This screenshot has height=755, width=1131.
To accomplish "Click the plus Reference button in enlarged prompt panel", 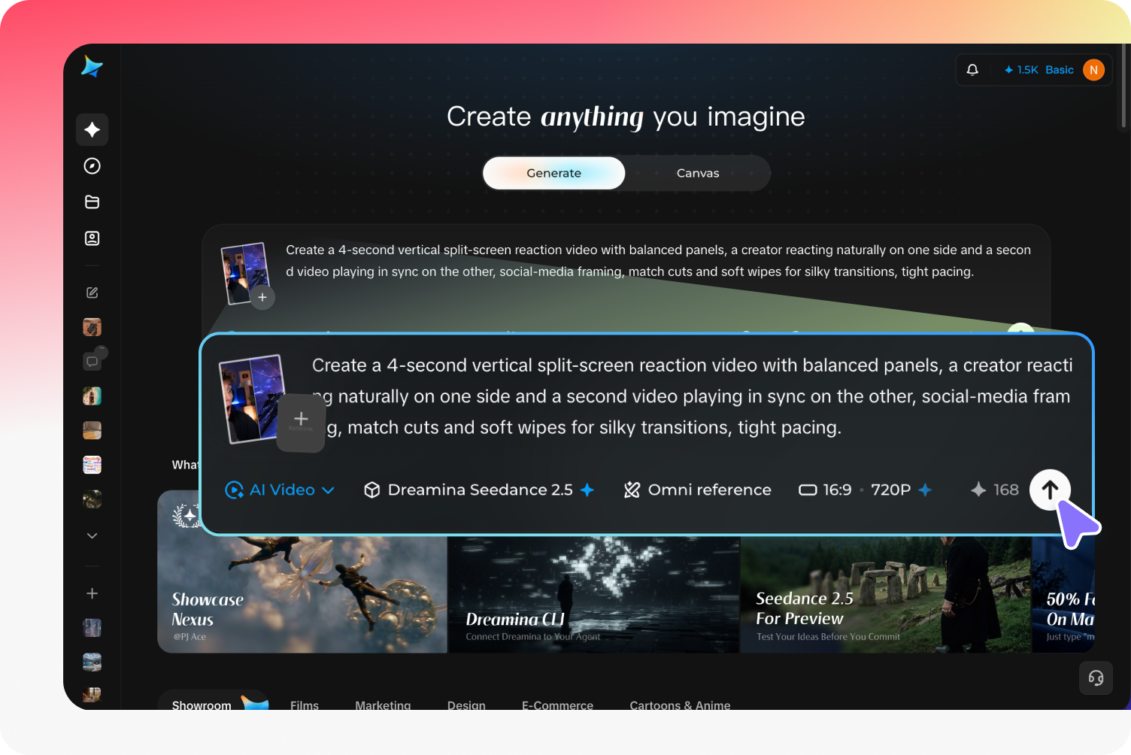I will click(x=301, y=423).
